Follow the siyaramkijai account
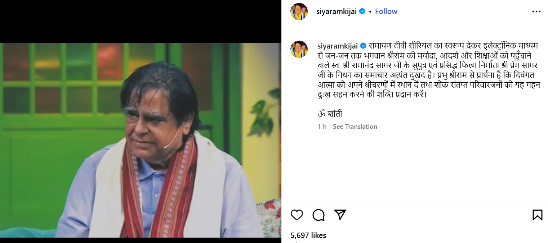548x243 pixels. point(386,12)
